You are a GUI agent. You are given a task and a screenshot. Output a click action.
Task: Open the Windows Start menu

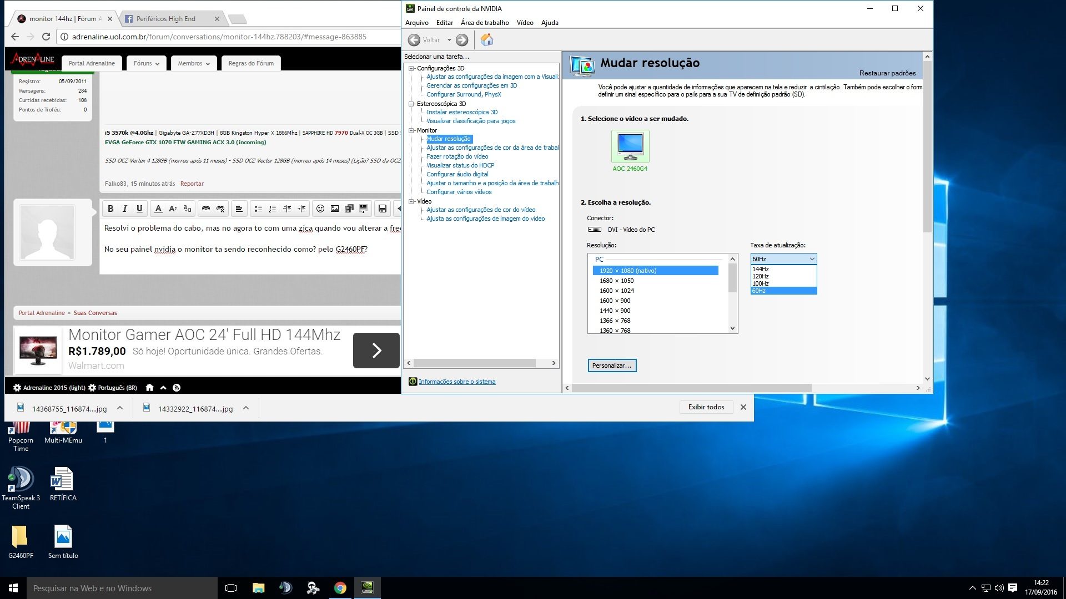(x=13, y=588)
